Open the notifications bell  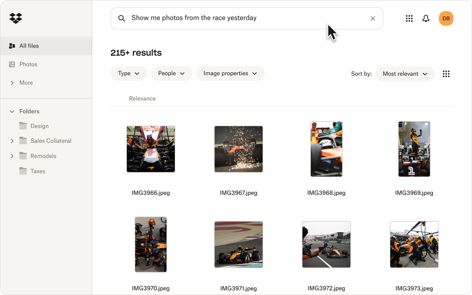tap(426, 18)
